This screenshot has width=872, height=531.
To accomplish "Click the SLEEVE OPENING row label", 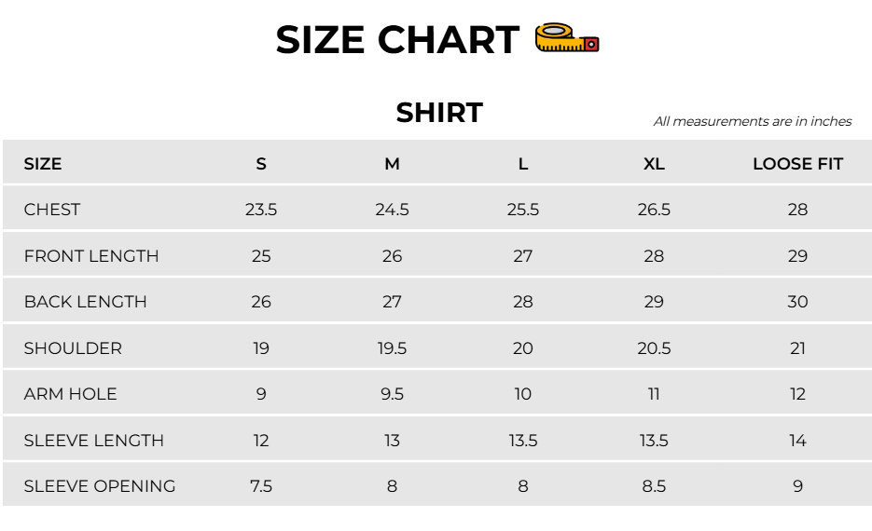I will [100, 486].
